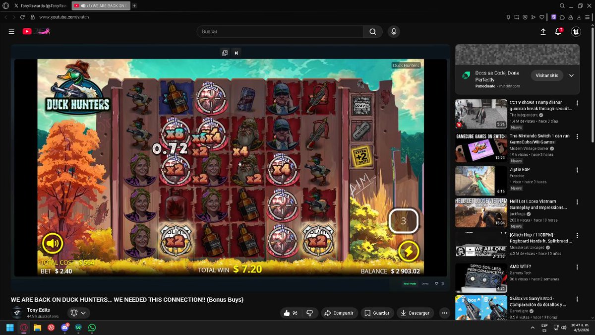Screen dimensions: 595x335
Task: Download the video with Descargar
Action: [x=416, y=313]
